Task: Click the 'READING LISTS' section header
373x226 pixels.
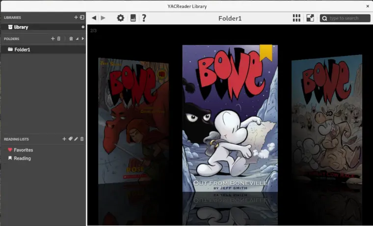Action: click(16, 139)
